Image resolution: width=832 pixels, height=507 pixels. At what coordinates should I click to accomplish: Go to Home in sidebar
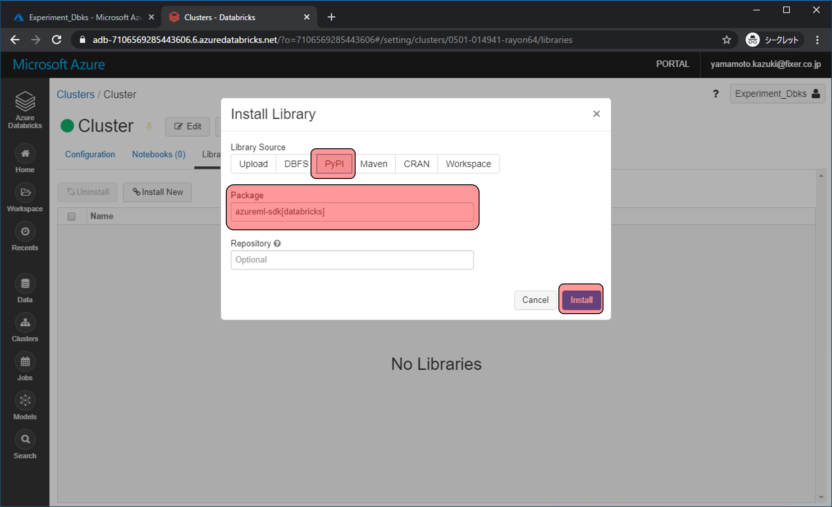[x=25, y=159]
